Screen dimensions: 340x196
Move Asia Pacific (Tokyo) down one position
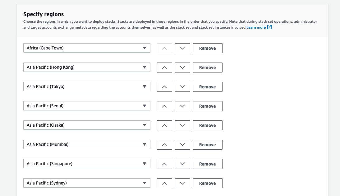[x=182, y=86]
